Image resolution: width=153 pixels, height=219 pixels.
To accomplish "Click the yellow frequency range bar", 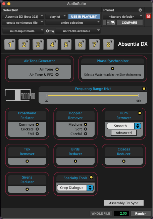I will point(93,96).
